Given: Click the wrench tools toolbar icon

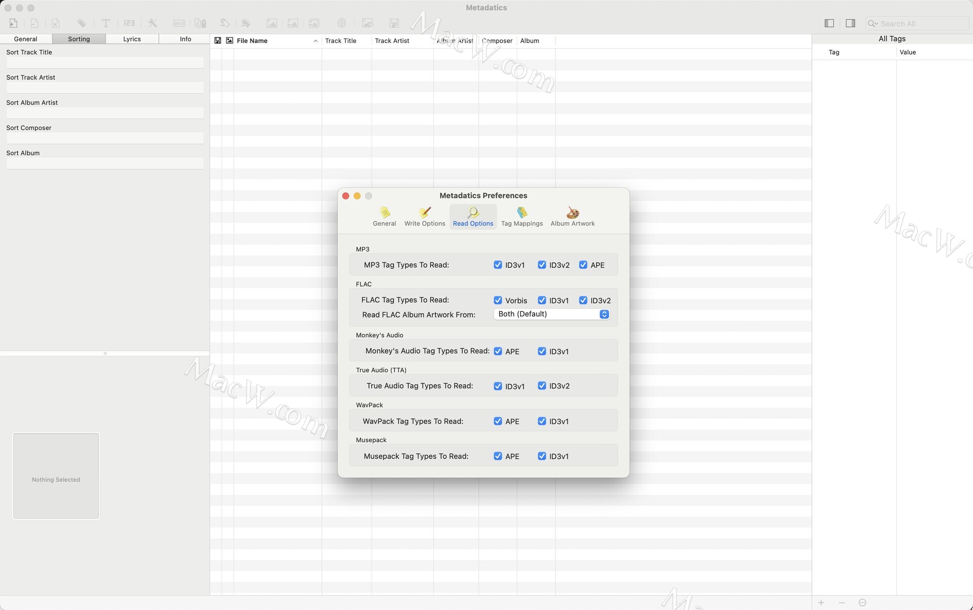Looking at the screenshot, I should [x=153, y=23].
